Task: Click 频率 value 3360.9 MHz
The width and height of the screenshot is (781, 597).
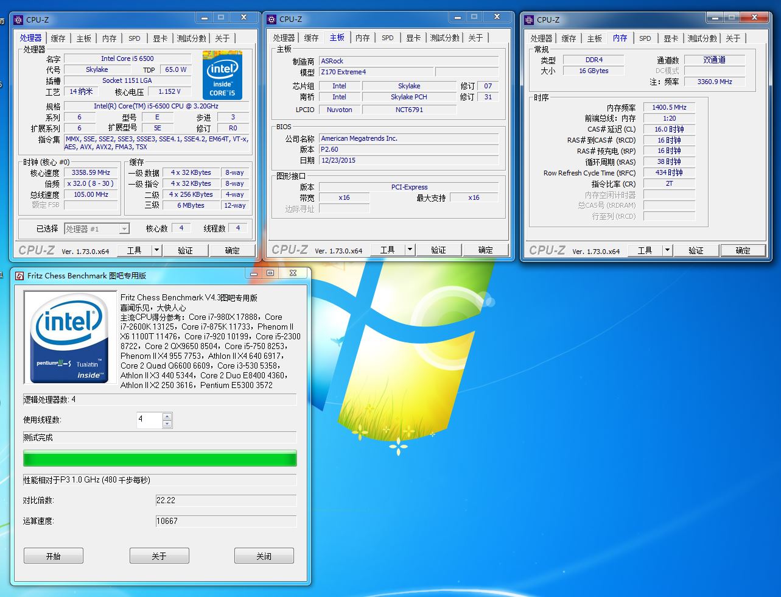Action: [715, 81]
